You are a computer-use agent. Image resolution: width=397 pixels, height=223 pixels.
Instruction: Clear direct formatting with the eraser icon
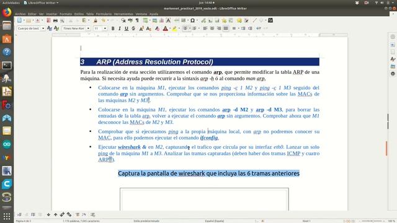click(x=157, y=28)
